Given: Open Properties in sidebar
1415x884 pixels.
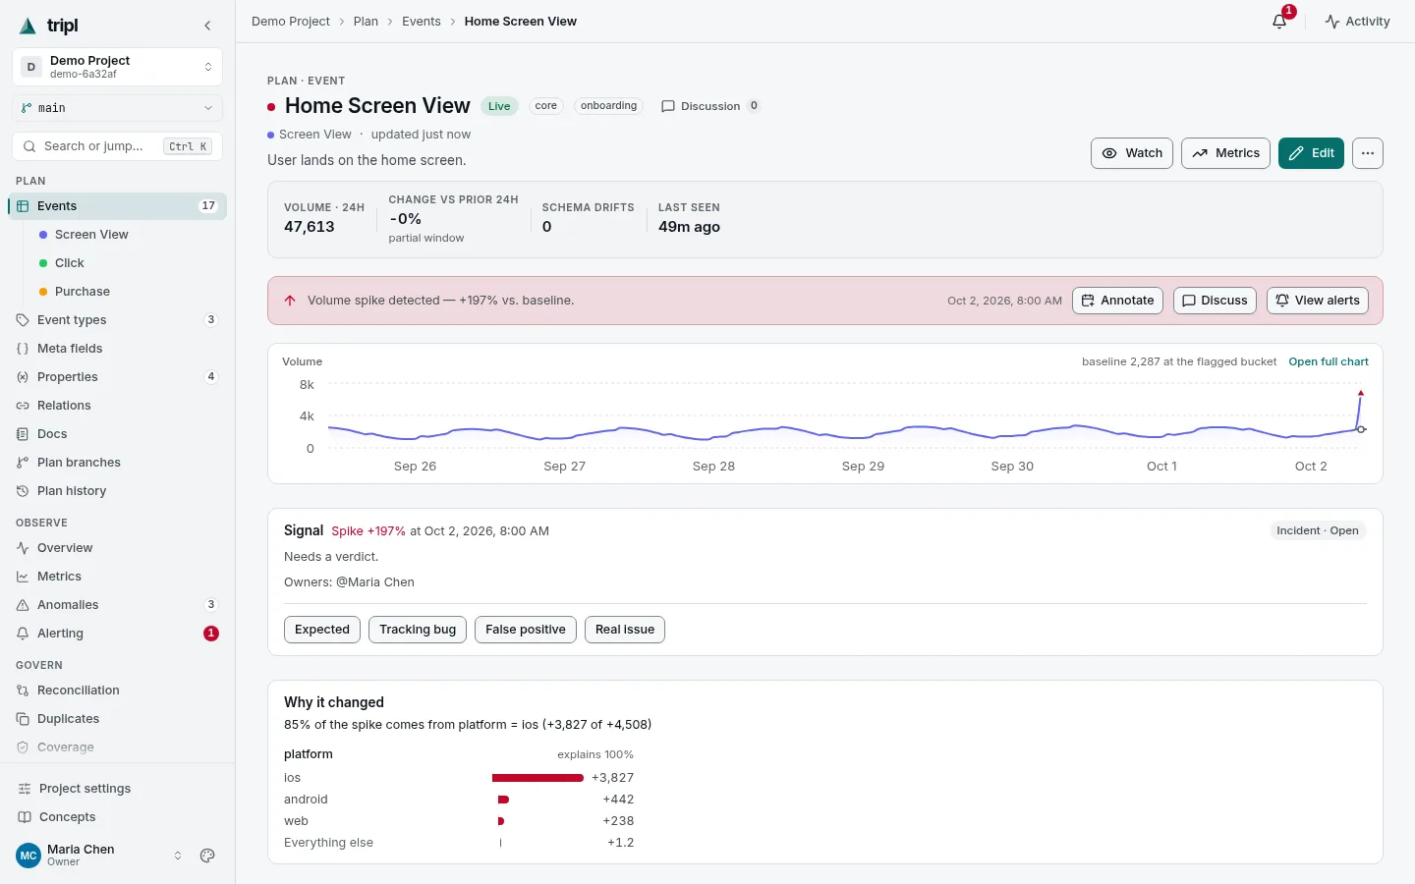Looking at the screenshot, I should (x=118, y=377).
